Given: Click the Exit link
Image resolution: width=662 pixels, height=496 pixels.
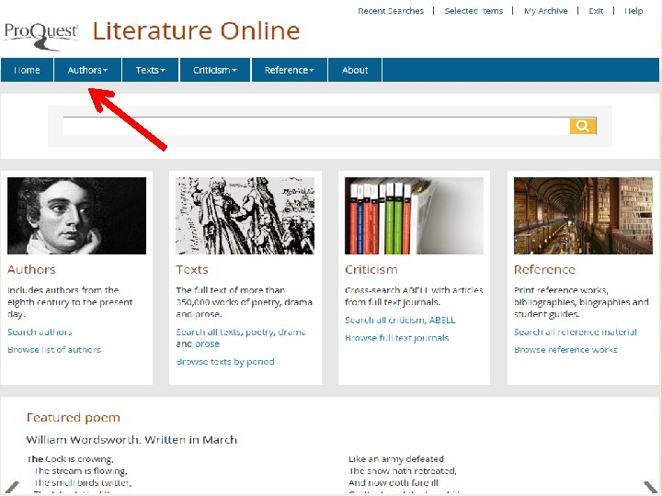Looking at the screenshot, I should [x=596, y=11].
